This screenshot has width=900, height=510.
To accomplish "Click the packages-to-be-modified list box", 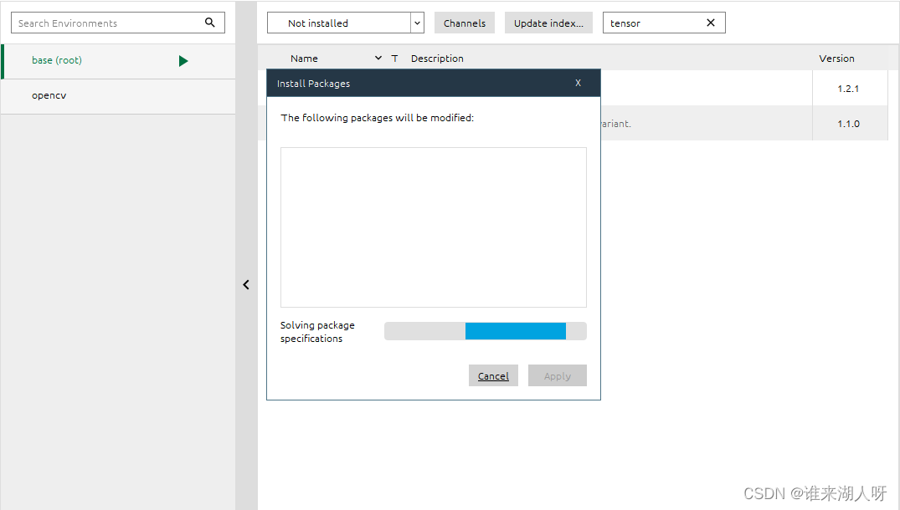I will (x=434, y=227).
